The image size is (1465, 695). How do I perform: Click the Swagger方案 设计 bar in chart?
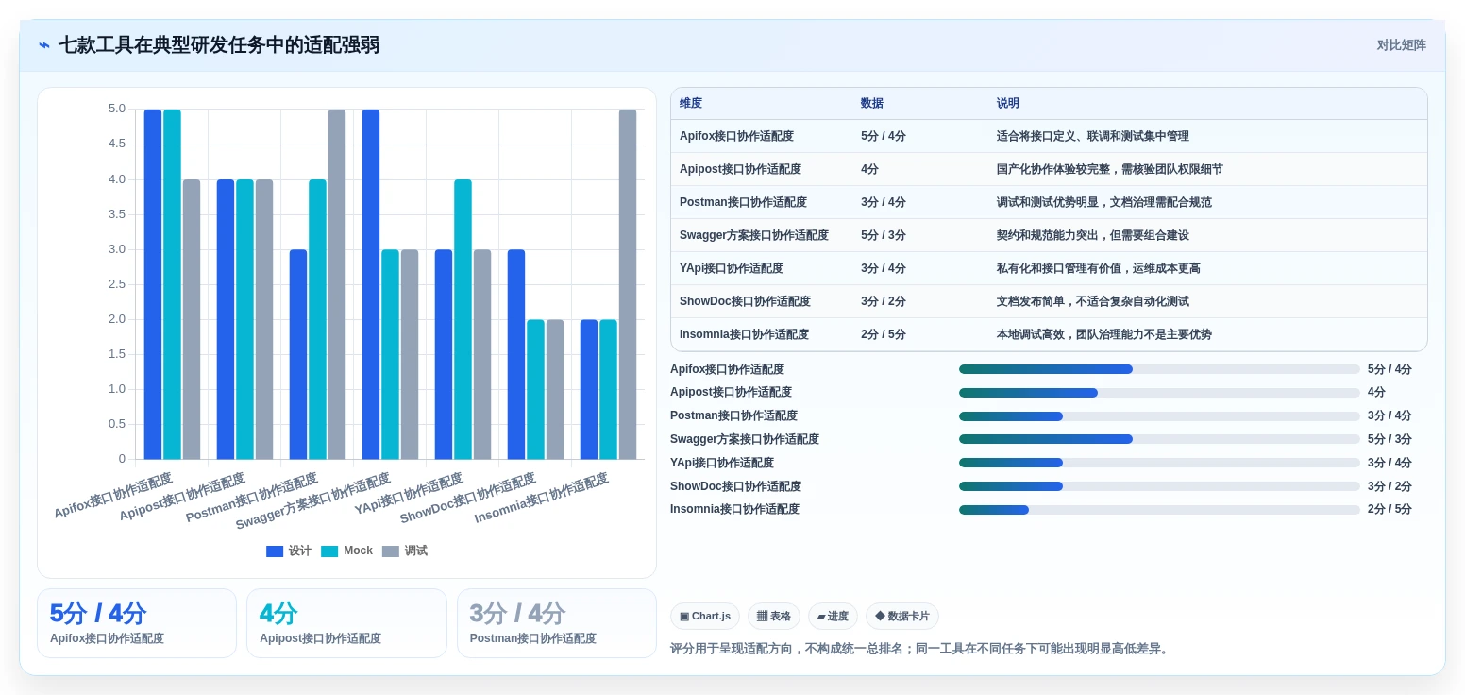371,284
